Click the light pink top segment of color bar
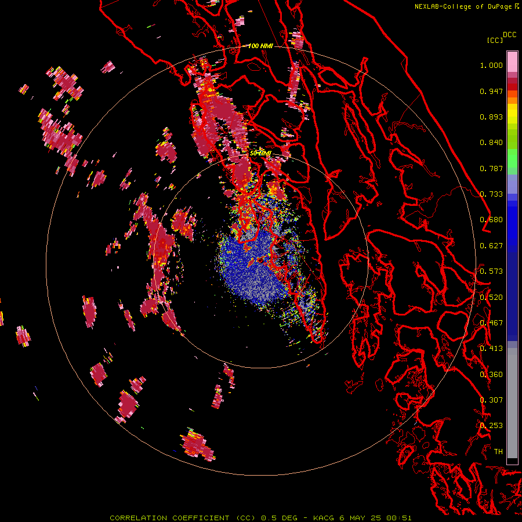This screenshot has height=522, width=522. tap(512, 61)
